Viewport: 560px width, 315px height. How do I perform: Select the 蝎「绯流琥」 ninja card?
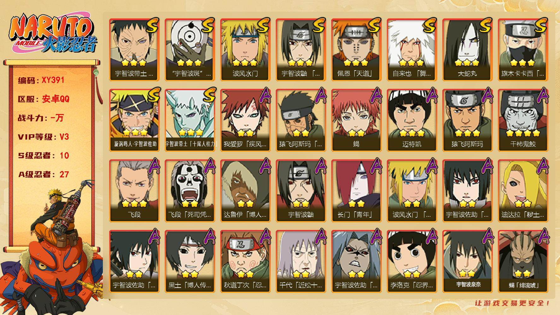tap(523, 261)
